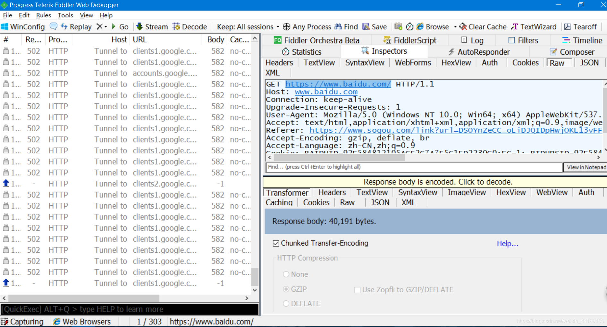Click the response body encoded decode bar

435,182
